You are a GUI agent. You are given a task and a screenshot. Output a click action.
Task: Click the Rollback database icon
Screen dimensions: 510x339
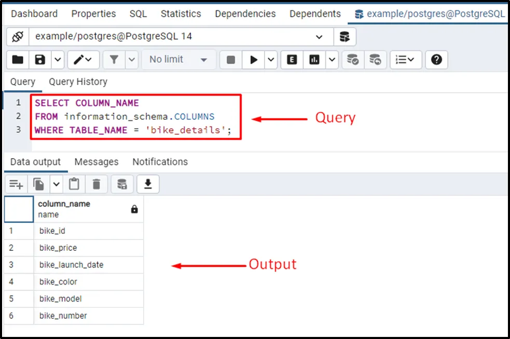coord(375,60)
